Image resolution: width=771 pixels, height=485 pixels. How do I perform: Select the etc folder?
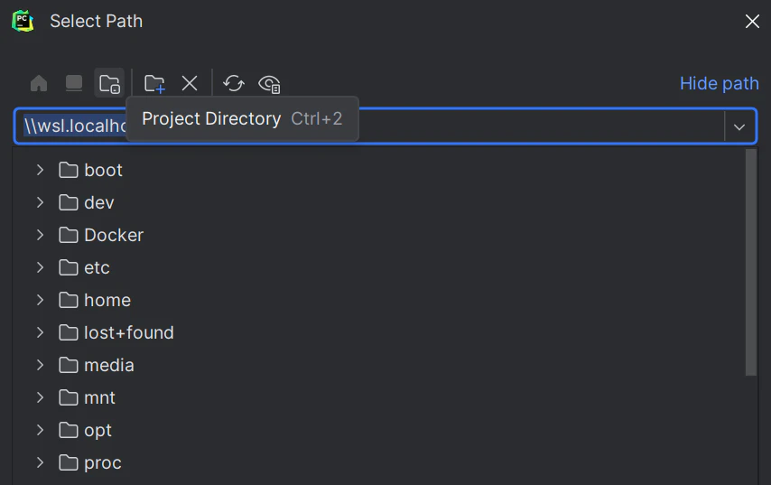click(x=97, y=267)
